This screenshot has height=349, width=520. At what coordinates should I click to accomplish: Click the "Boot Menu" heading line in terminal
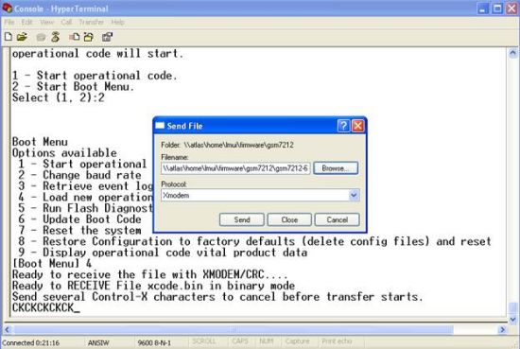tap(40, 142)
